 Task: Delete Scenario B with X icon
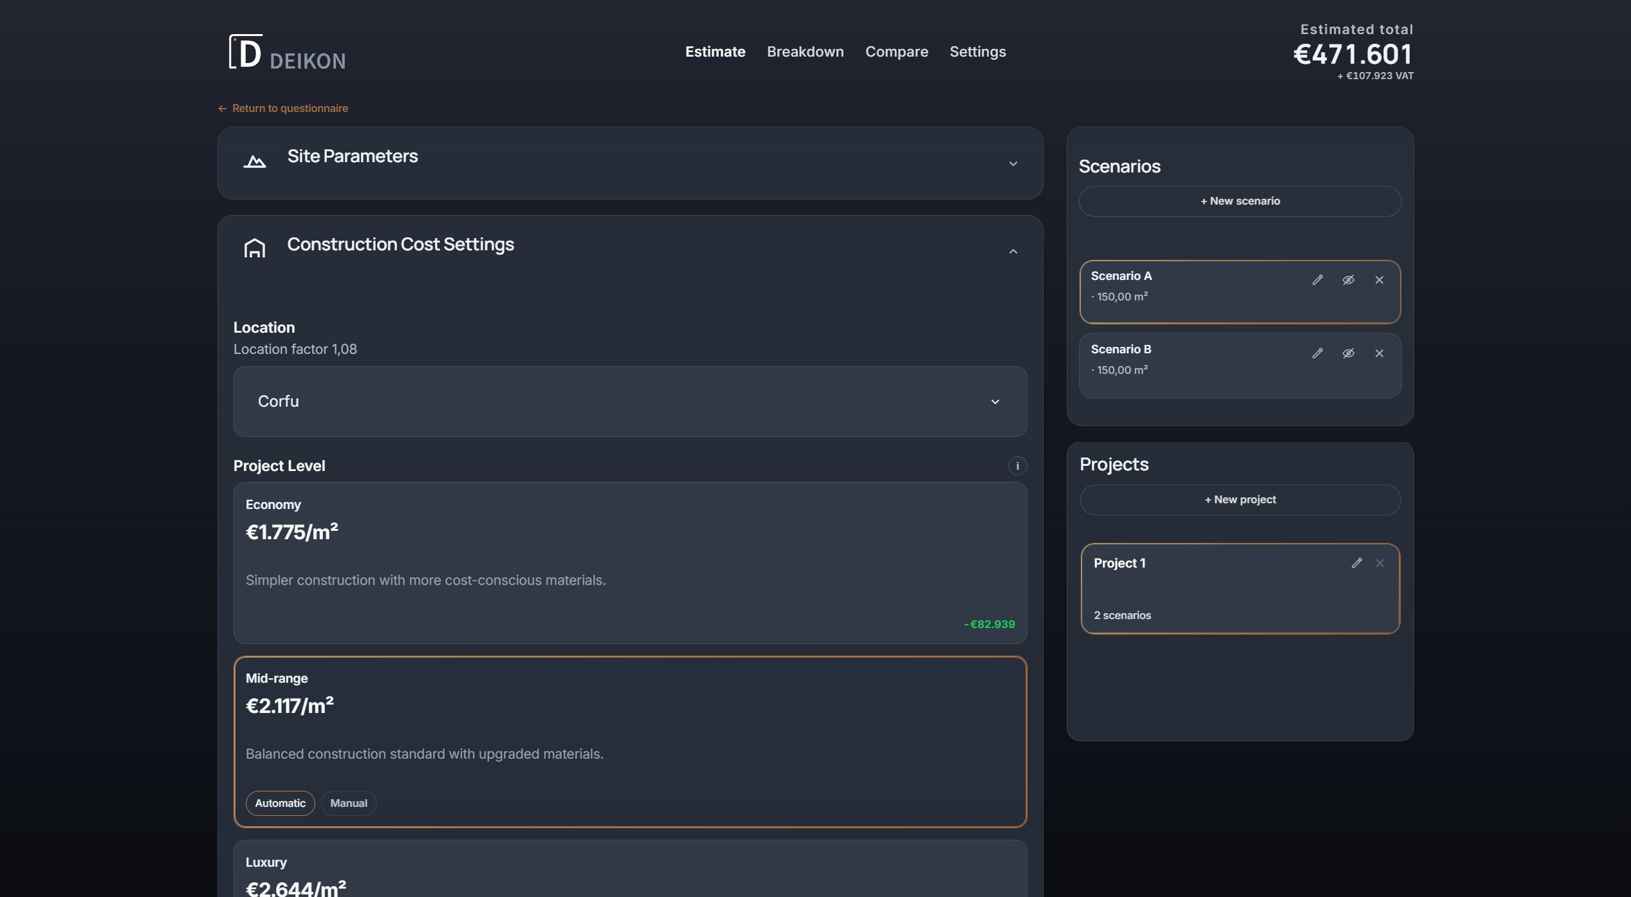click(x=1379, y=353)
